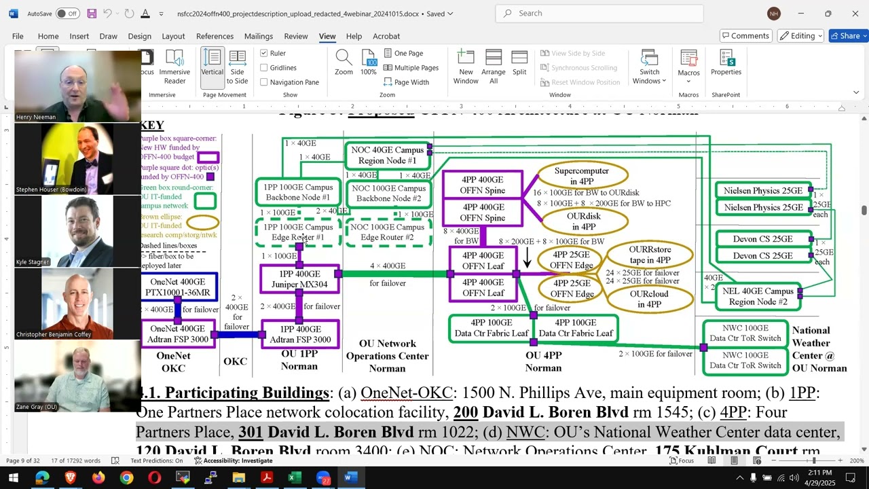The width and height of the screenshot is (869, 489).
Task: Click the font color A icon
Action: 145,14
